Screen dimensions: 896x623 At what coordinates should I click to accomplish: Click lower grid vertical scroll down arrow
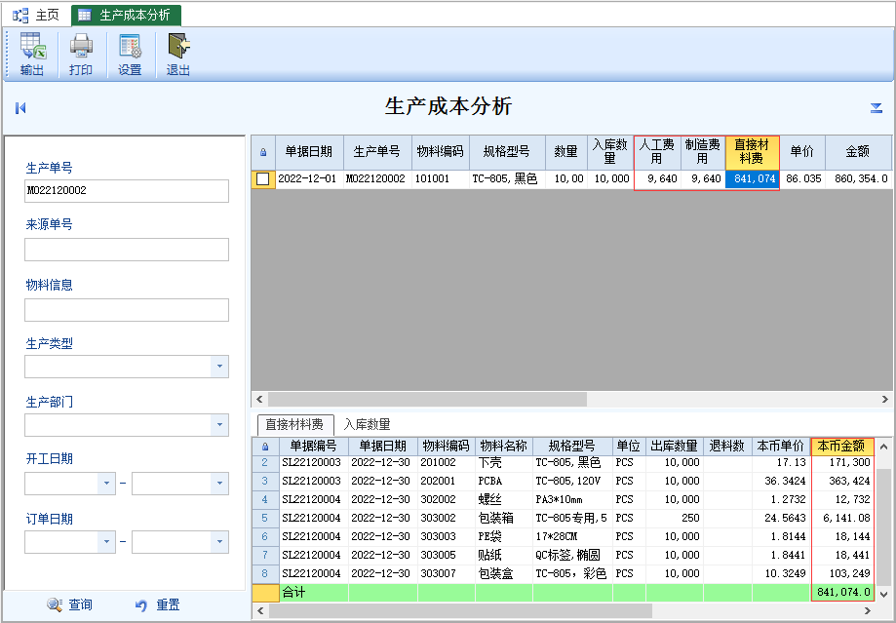click(x=883, y=595)
